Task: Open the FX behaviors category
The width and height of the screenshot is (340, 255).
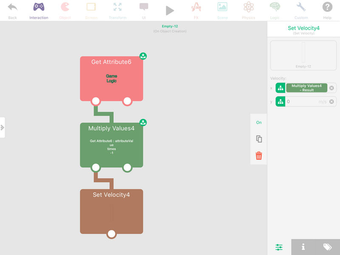Action: click(x=196, y=10)
